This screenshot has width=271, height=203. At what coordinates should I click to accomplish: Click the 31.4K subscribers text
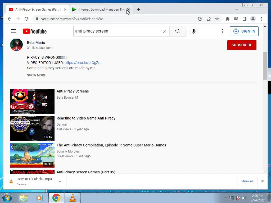[x=40, y=48]
